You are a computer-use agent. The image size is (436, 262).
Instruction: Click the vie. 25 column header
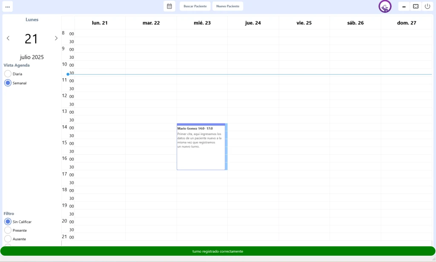point(304,23)
